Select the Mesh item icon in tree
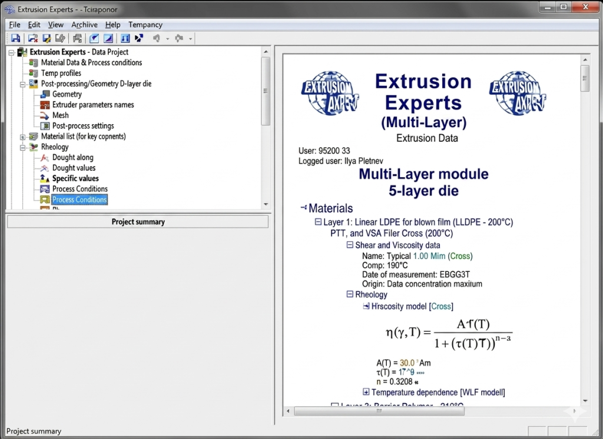 [45, 115]
